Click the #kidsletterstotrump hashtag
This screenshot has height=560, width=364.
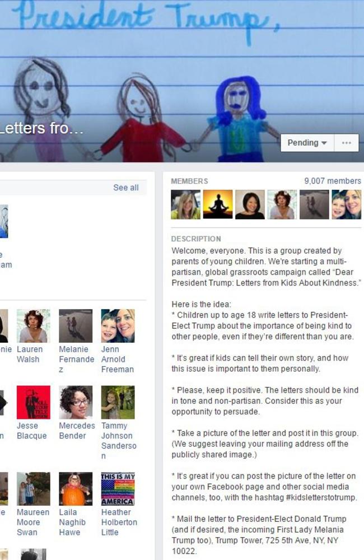(x=321, y=497)
